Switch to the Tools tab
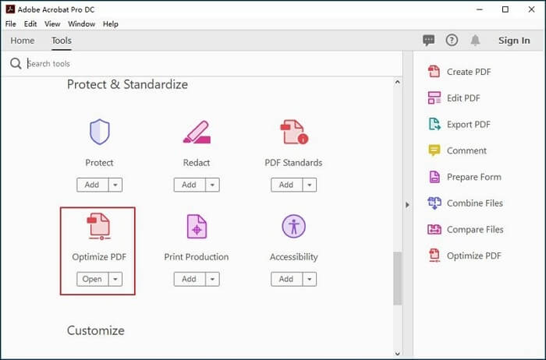 click(62, 41)
